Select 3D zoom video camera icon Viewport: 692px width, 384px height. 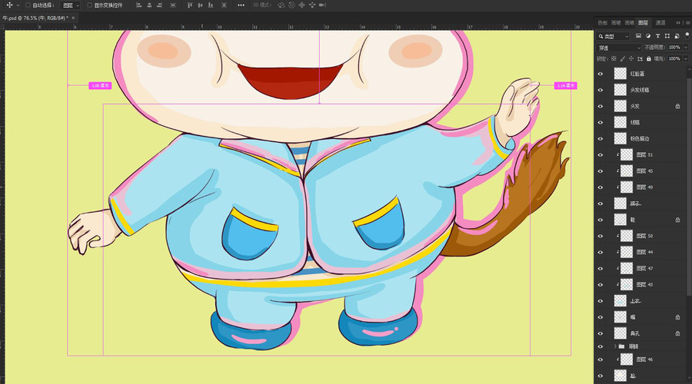click(x=323, y=5)
